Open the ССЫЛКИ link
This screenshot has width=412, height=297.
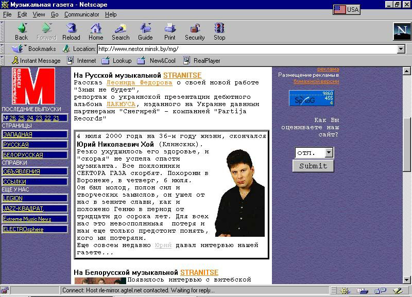(14, 182)
